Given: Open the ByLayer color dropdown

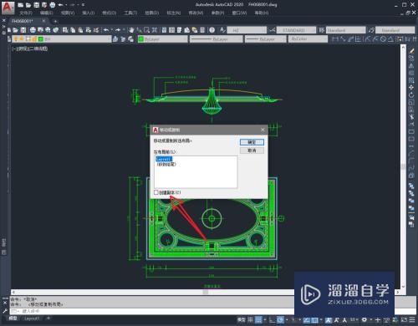Looking at the screenshot, I should pos(163,39).
